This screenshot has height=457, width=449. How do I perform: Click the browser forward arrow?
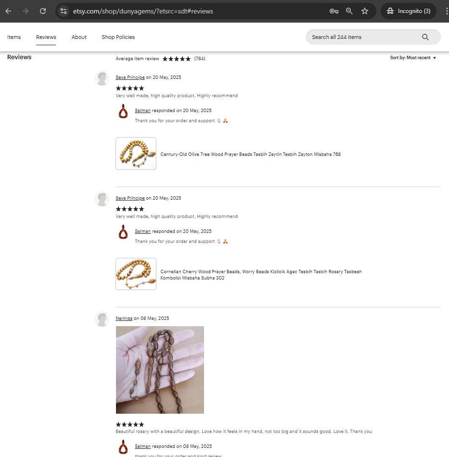26,11
